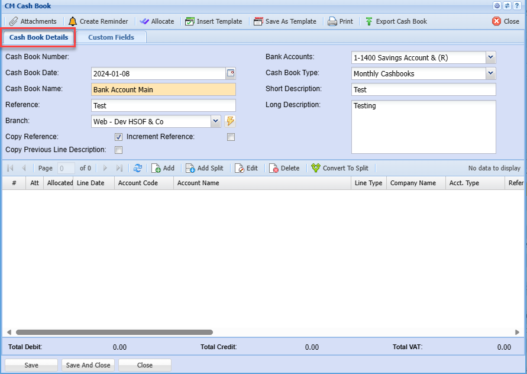Expand the Branch dropdown list
The width and height of the screenshot is (527, 374).
(x=215, y=121)
